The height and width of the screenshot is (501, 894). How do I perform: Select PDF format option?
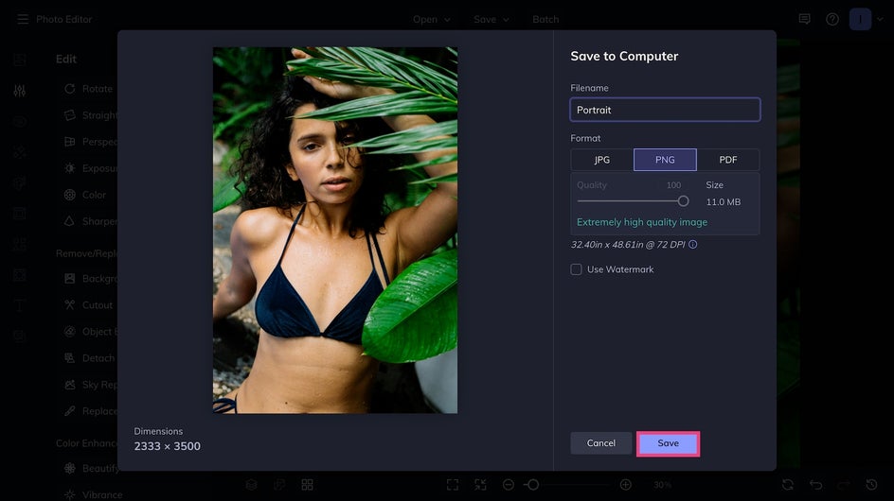coord(728,160)
